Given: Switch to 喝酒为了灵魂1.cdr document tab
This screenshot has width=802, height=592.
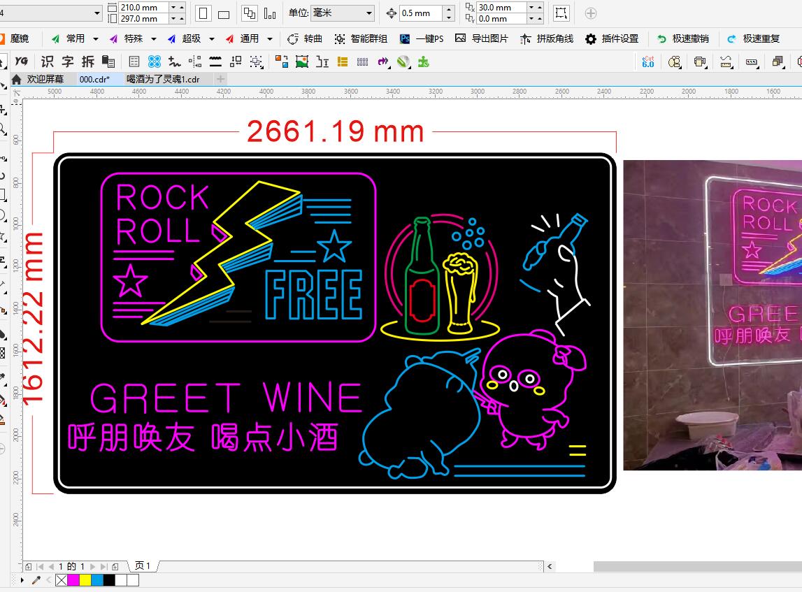Looking at the screenshot, I should [163, 79].
